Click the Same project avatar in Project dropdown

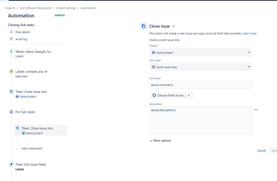tap(154, 52)
